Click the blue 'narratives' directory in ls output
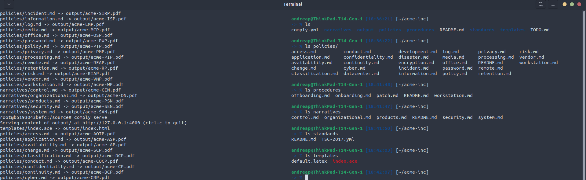This screenshot has width=586, height=180. click(338, 30)
